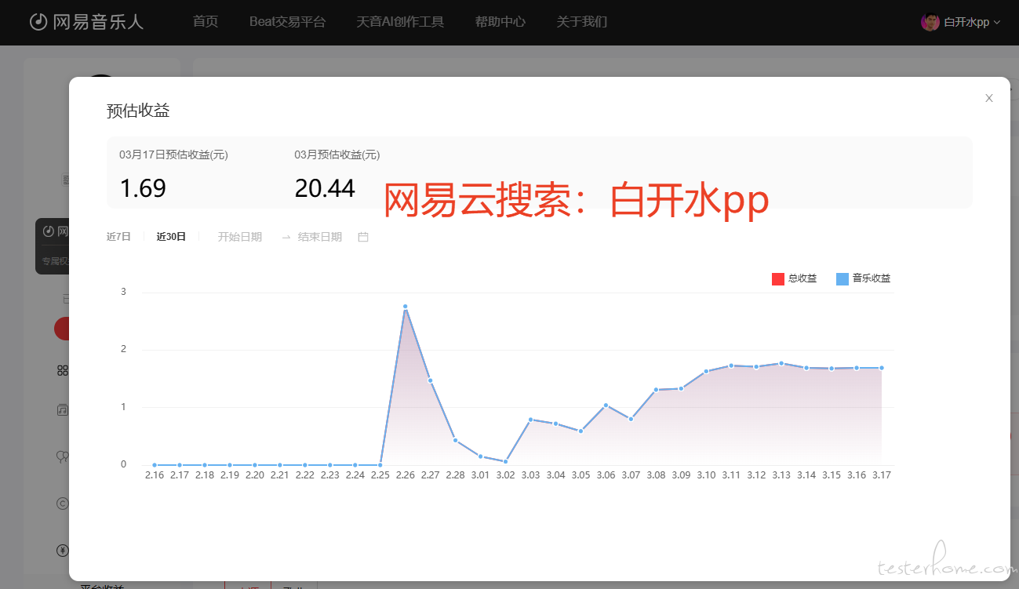Click the © copyright sidebar icon behind dialog
The image size is (1019, 589).
(63, 504)
